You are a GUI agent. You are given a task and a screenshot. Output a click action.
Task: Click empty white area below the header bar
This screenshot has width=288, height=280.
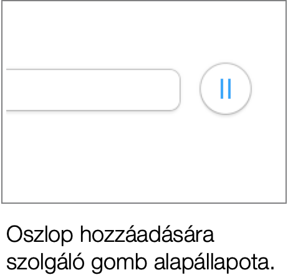tap(94, 156)
